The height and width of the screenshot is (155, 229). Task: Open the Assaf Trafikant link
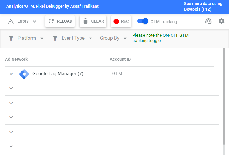[x=84, y=6]
